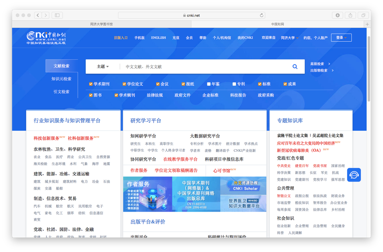Click the blue magnifier search icon
This screenshot has height=252, width=383.
tap(295, 67)
